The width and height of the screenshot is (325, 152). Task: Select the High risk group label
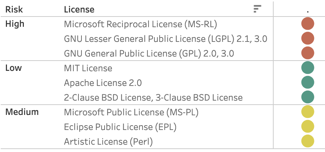(x=15, y=24)
